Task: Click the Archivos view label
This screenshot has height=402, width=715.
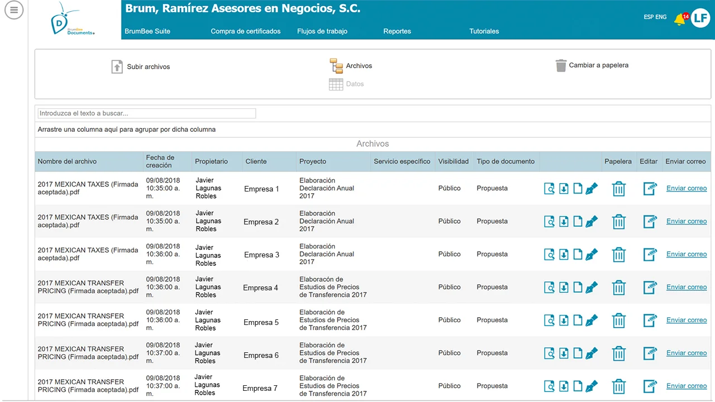Action: point(359,66)
